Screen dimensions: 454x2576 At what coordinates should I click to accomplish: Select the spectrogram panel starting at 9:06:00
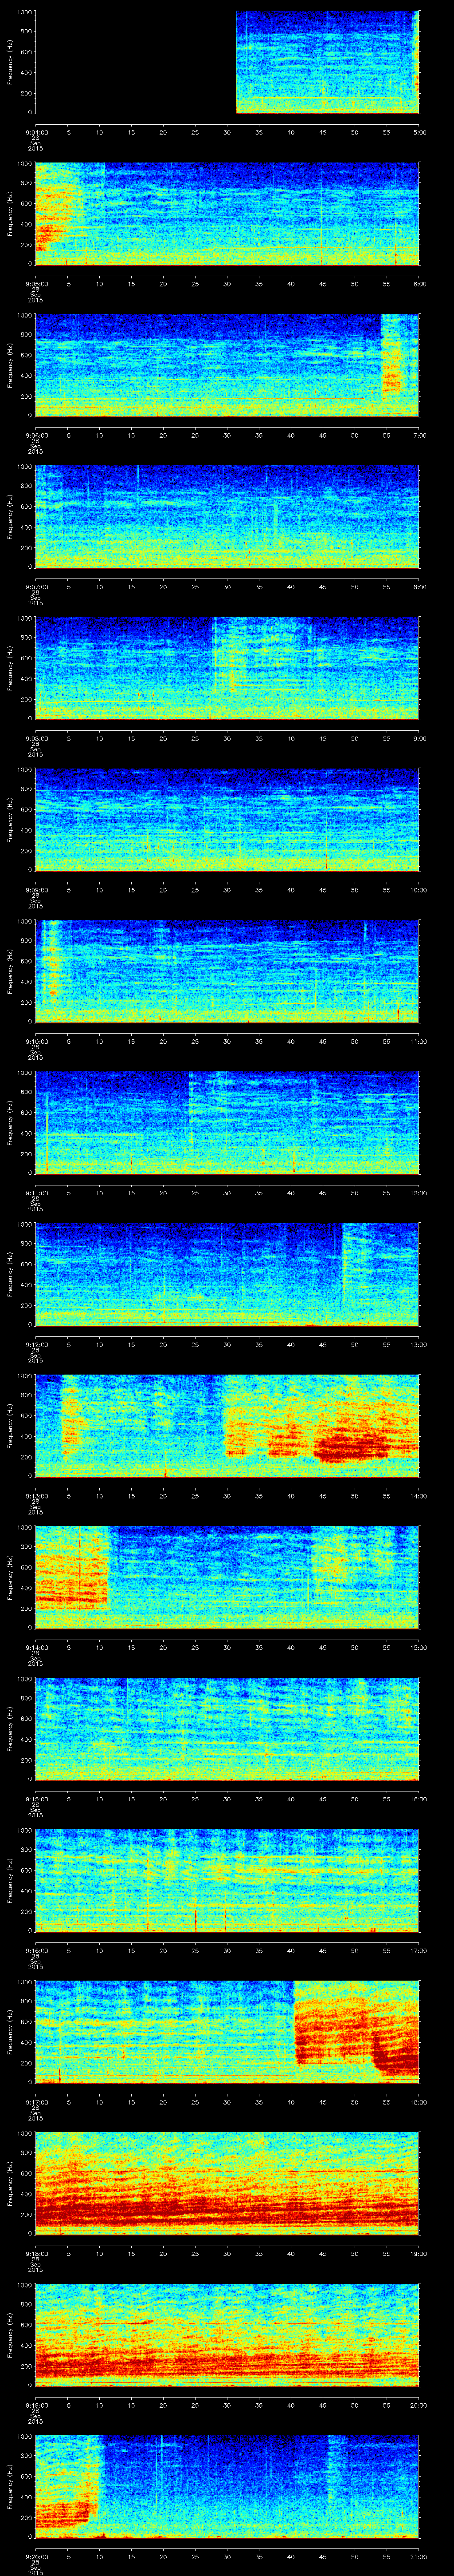[227, 366]
